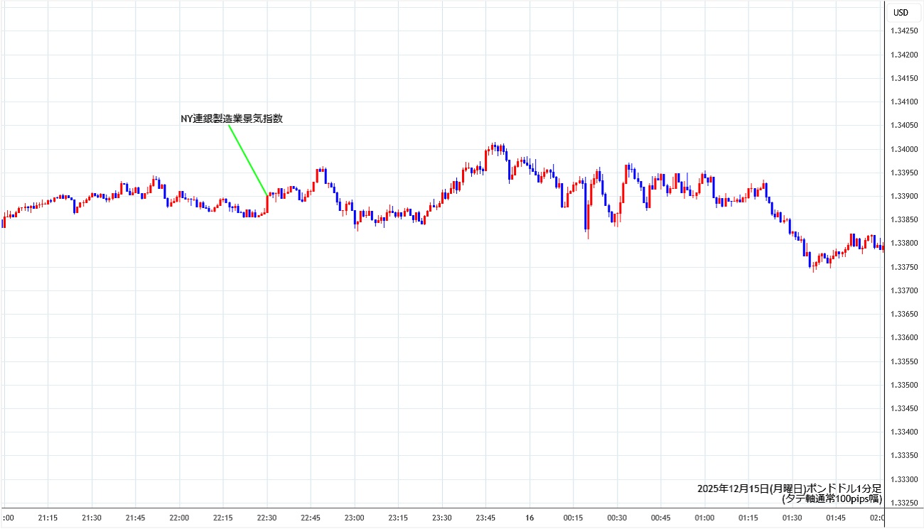Select the NY連銀製造業景気指数 annotation text
This screenshot has width=924, height=529.
[232, 119]
